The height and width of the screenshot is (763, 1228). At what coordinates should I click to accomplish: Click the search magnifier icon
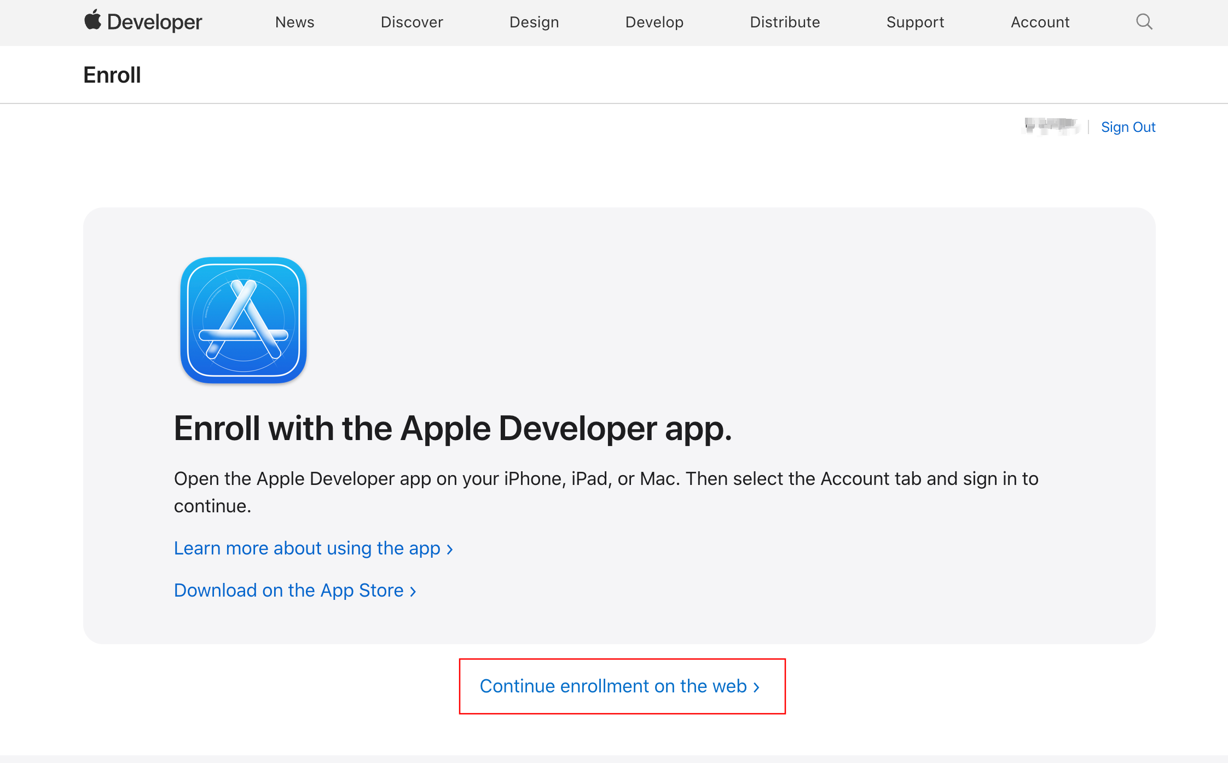pyautogui.click(x=1144, y=22)
